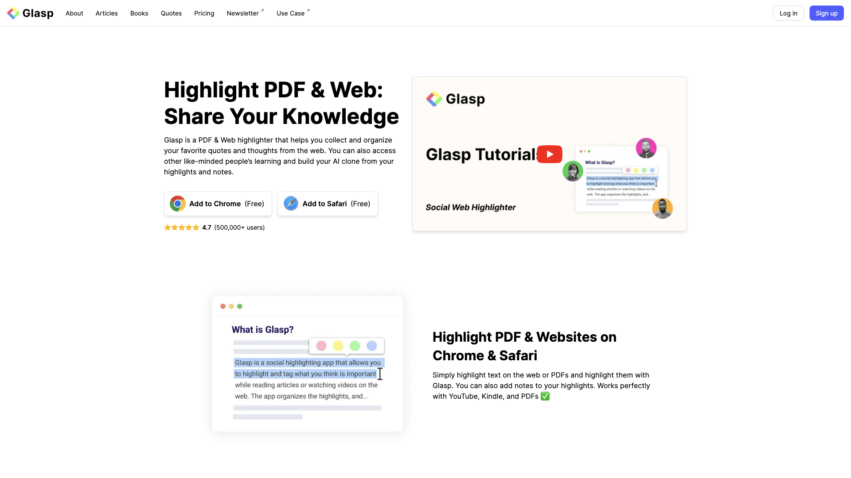
Task: Click the Glasp logo inside the video thumbnail
Action: coord(456,99)
